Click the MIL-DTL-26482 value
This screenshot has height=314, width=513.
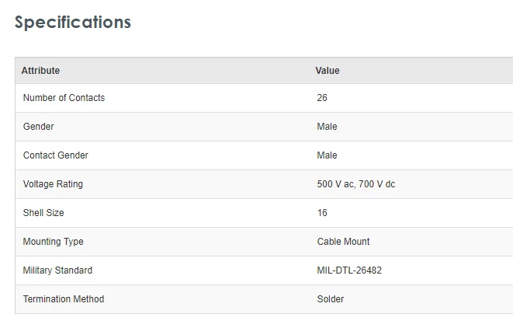click(349, 270)
